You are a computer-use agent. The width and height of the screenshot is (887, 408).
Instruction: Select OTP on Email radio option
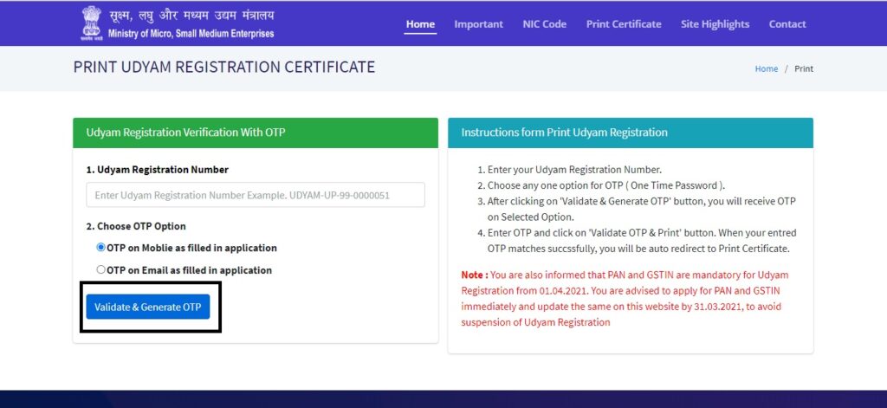tap(100, 270)
